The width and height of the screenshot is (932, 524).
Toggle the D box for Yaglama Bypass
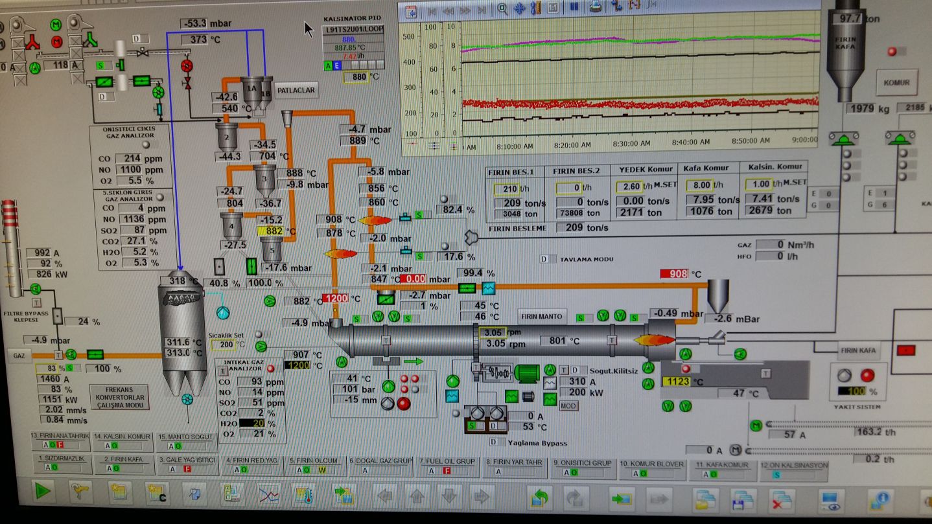(x=497, y=442)
